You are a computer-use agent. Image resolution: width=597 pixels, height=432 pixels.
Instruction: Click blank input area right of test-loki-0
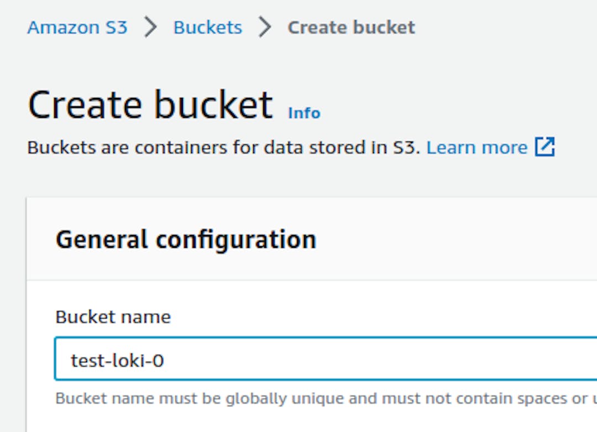click(x=387, y=361)
